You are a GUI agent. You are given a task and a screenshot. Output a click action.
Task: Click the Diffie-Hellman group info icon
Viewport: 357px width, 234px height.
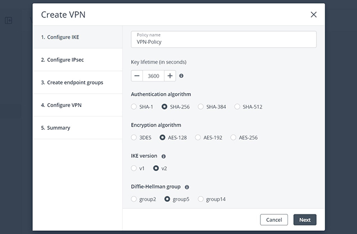coord(187,187)
